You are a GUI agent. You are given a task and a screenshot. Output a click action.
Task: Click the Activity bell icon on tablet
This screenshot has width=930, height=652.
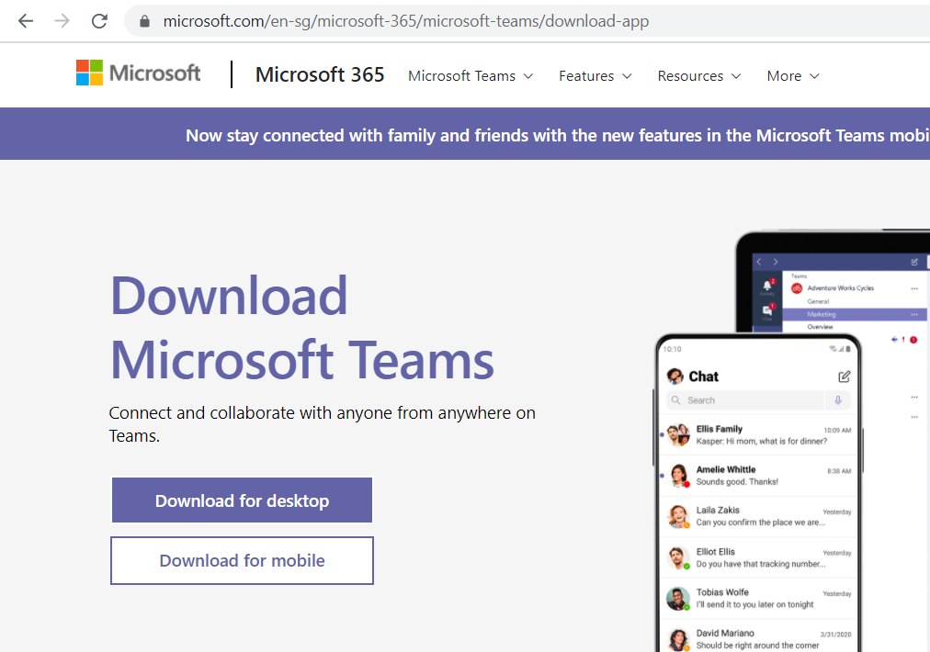[x=767, y=287]
